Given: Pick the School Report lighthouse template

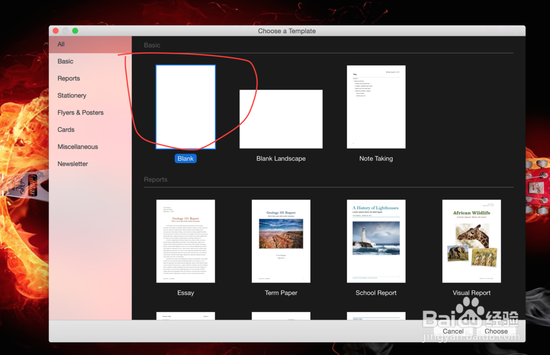Looking at the screenshot, I should click(x=376, y=241).
